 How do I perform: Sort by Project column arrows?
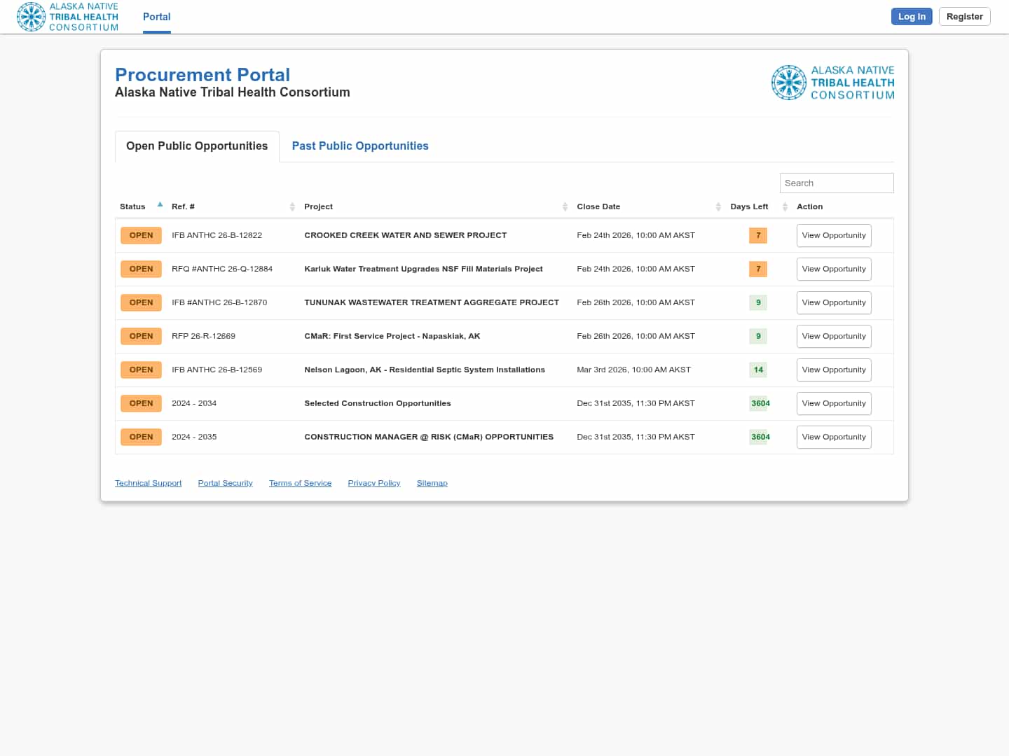[565, 206]
